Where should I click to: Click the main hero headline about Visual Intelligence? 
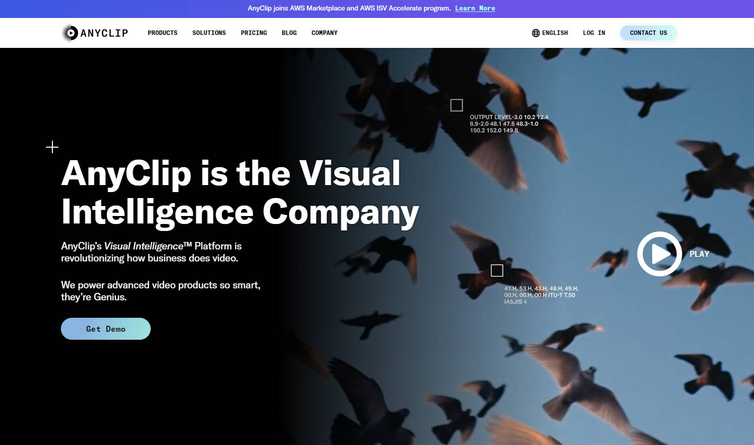pyautogui.click(x=240, y=193)
